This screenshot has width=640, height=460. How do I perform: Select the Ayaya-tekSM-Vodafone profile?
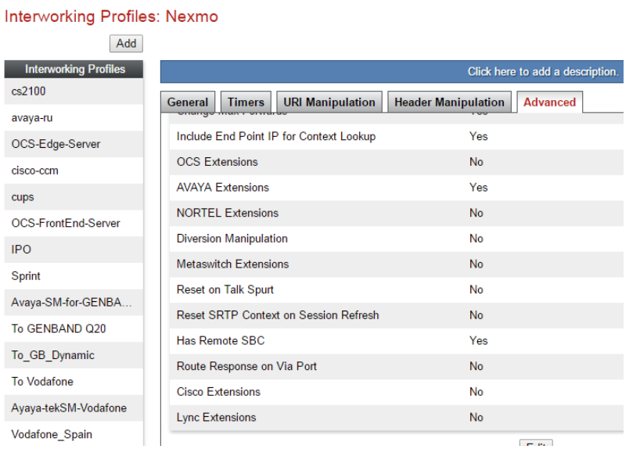click(x=74, y=408)
